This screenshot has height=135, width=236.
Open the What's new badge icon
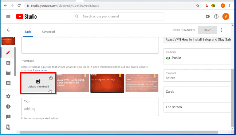click(8, 106)
